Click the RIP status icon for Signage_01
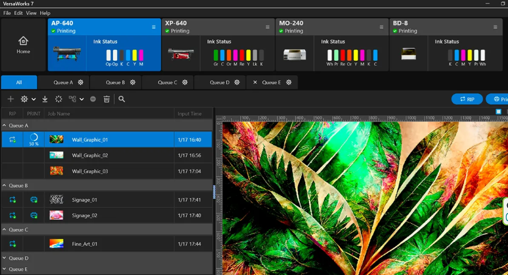The width and height of the screenshot is (508, 275). point(12,200)
